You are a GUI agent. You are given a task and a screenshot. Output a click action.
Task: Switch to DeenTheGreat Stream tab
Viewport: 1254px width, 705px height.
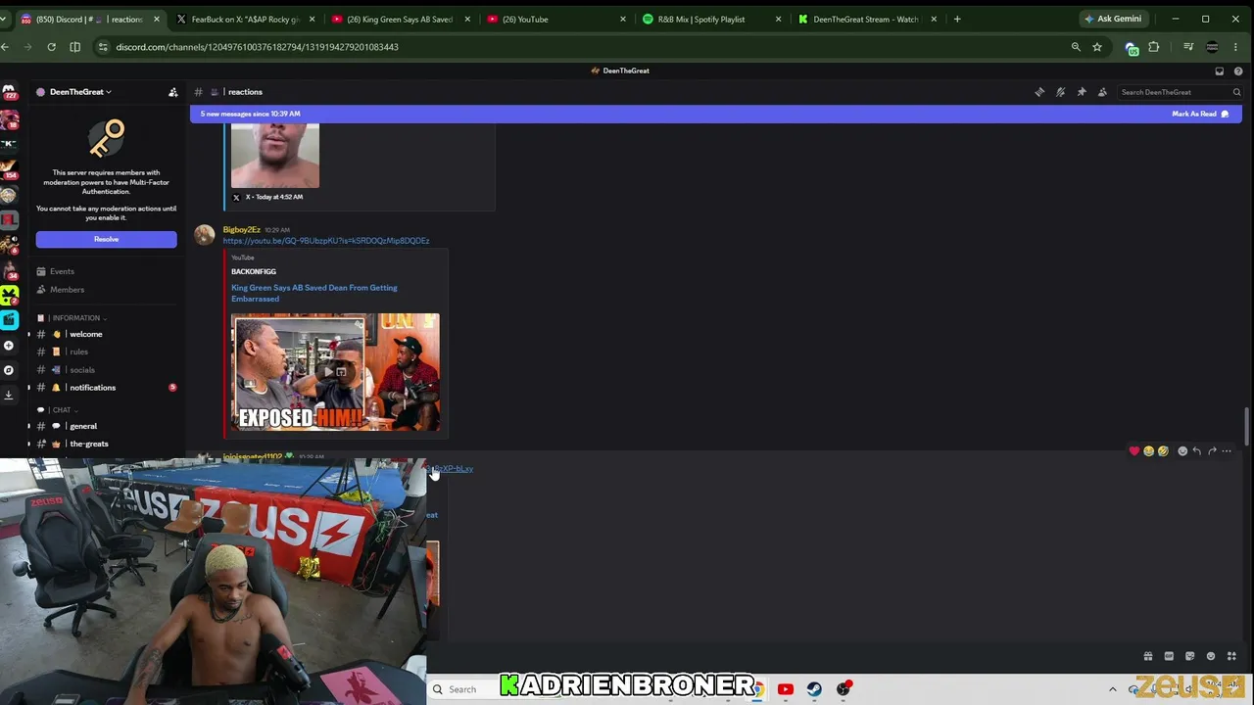(x=865, y=19)
